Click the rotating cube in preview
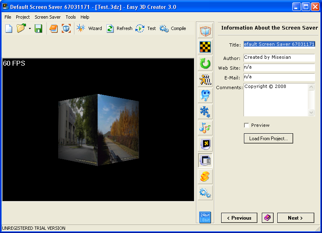Viewport: 322px width, 233px height. click(98, 130)
